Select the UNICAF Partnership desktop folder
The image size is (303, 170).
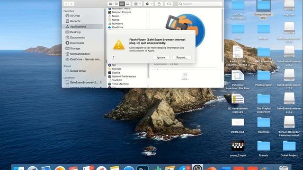click(238, 9)
